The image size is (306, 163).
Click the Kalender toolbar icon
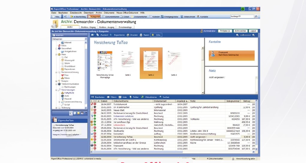pos(150,16)
